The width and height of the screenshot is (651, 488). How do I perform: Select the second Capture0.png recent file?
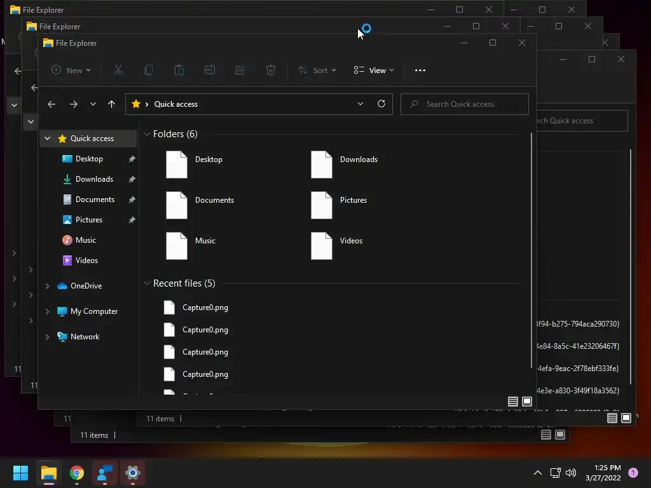click(196, 330)
